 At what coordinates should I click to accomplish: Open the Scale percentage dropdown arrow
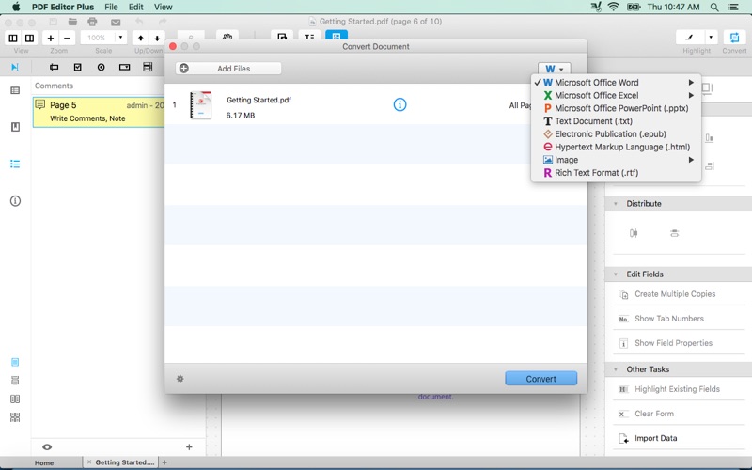(x=121, y=38)
